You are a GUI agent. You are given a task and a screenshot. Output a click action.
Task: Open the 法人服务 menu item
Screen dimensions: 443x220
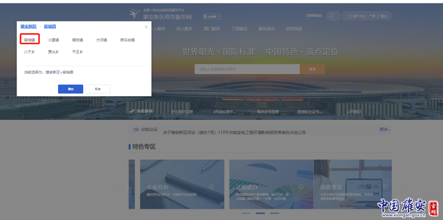tap(184, 29)
